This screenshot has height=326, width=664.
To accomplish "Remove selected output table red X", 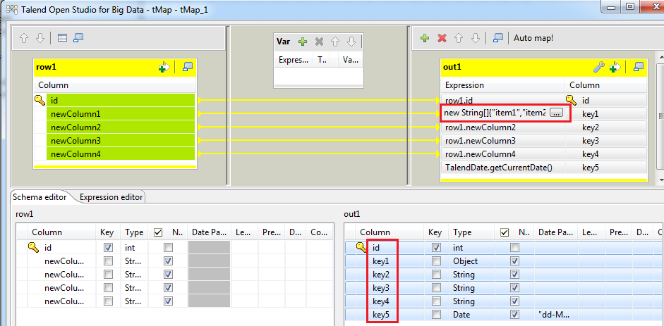I will point(442,38).
